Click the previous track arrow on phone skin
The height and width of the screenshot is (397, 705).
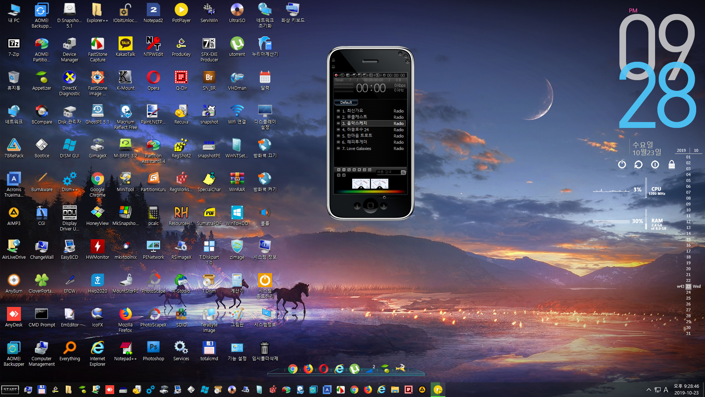click(357, 206)
